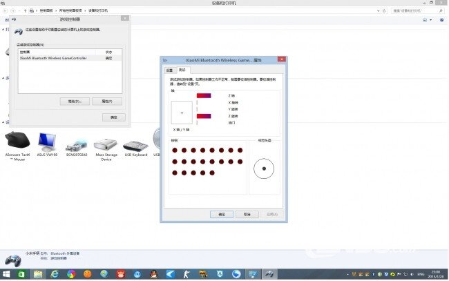Click the Explorer forward navigation arrow
This screenshot has width=449, height=281.
coord(13,10)
